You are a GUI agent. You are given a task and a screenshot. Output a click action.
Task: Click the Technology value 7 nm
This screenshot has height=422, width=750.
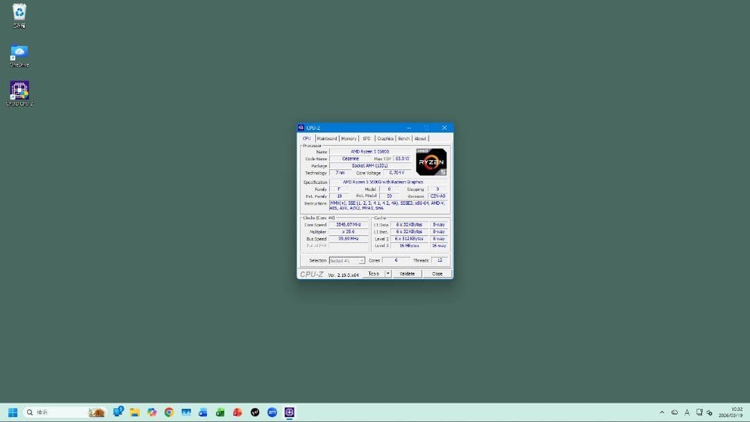340,173
